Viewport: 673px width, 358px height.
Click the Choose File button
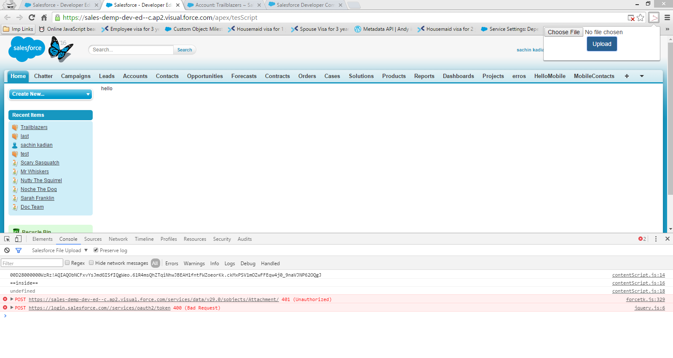[564, 32]
